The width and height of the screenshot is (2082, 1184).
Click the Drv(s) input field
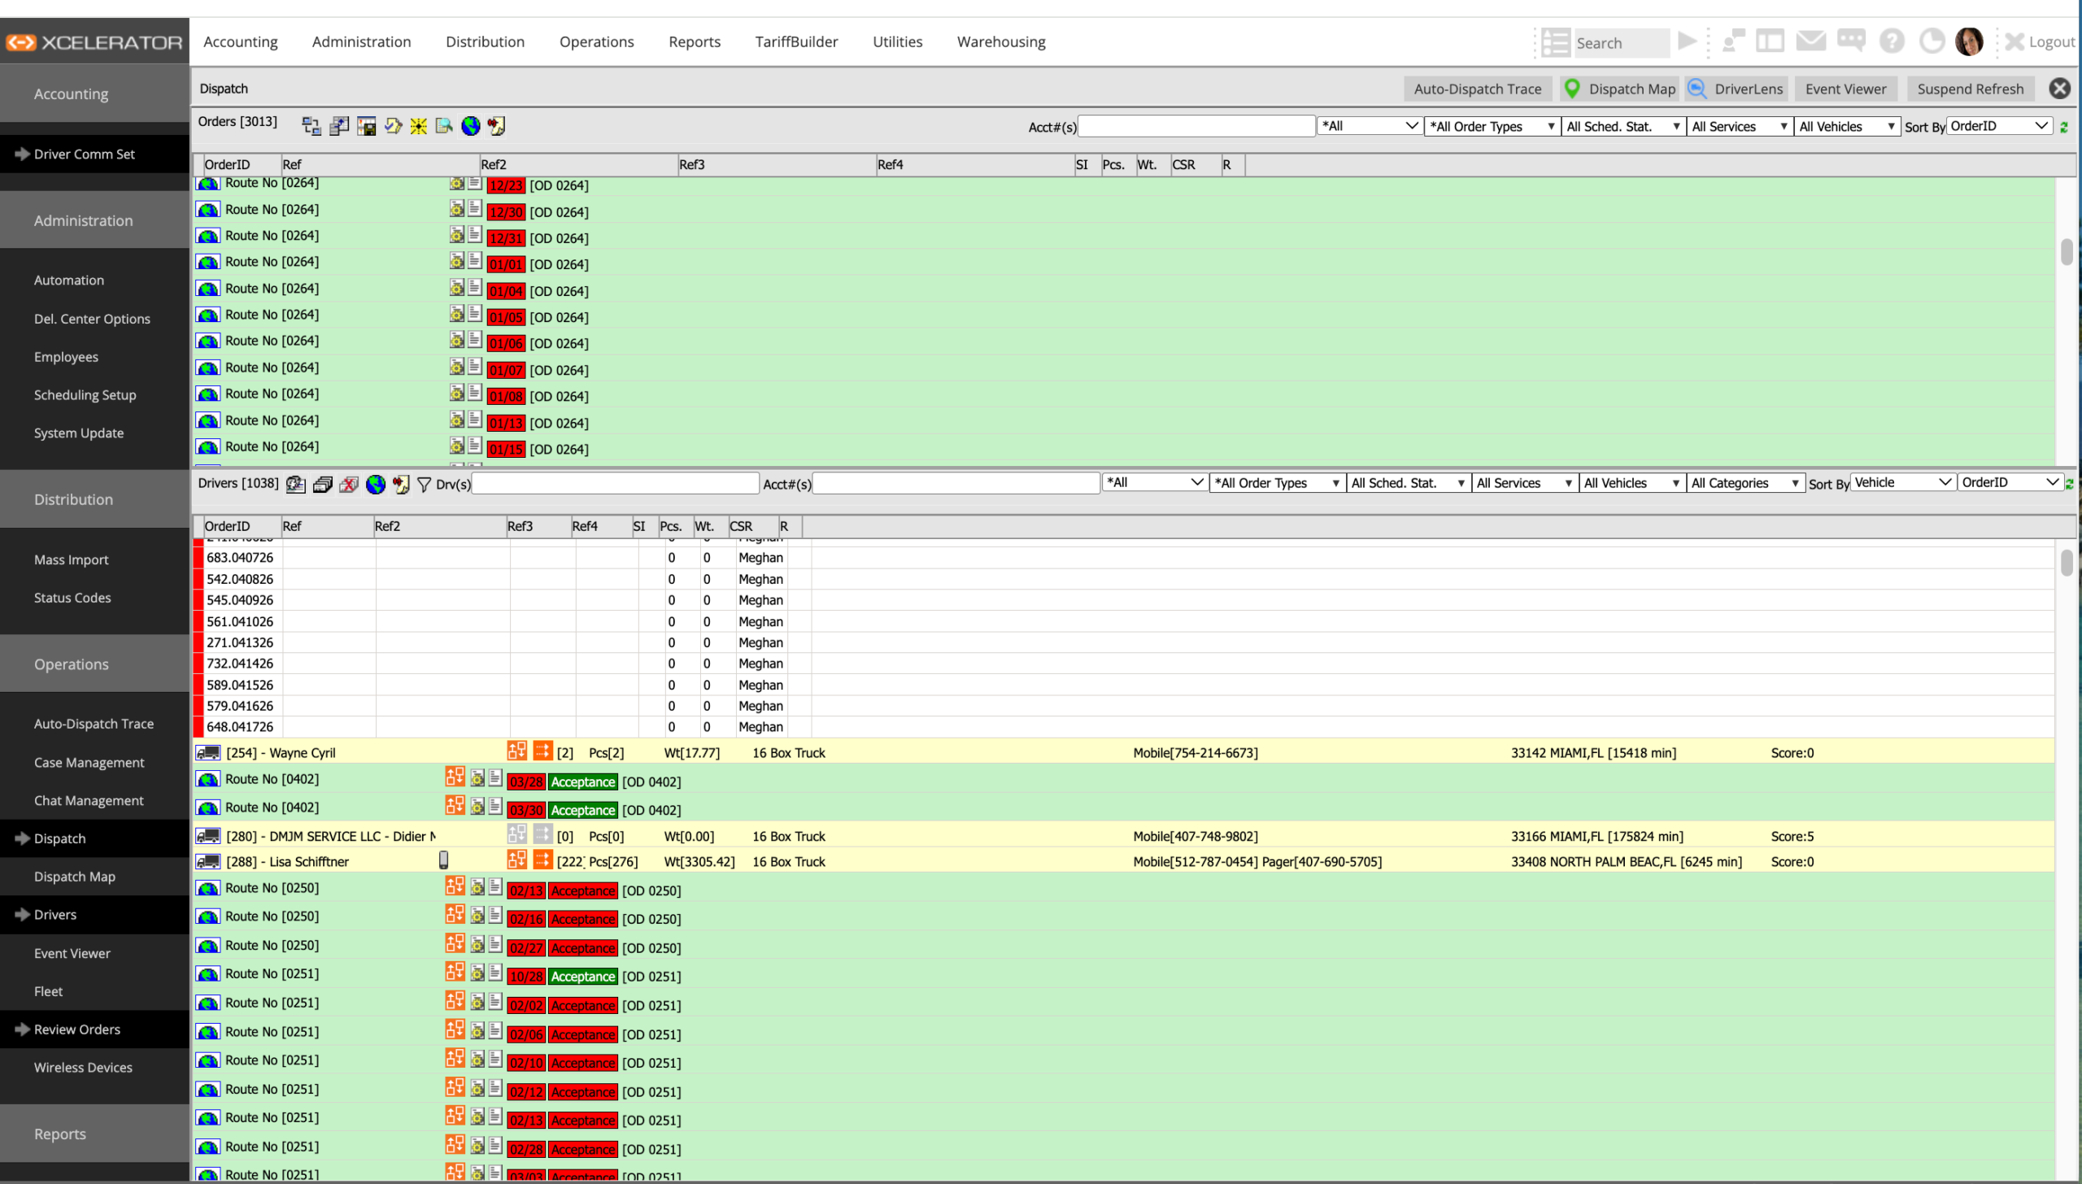(x=616, y=484)
